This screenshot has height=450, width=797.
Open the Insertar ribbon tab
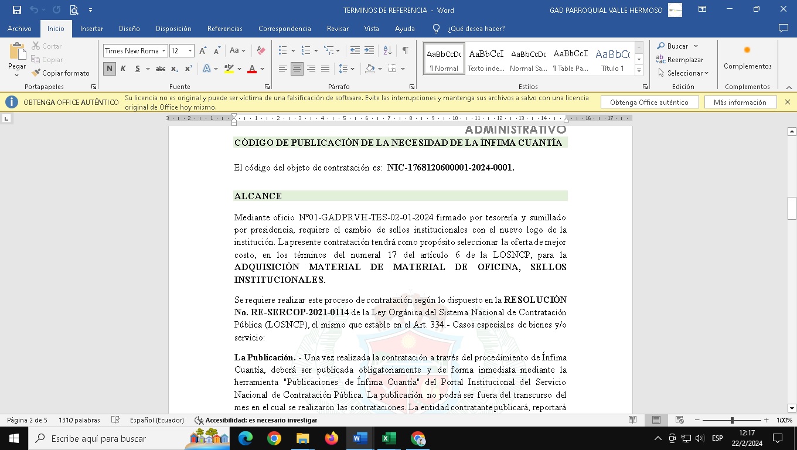click(x=91, y=29)
